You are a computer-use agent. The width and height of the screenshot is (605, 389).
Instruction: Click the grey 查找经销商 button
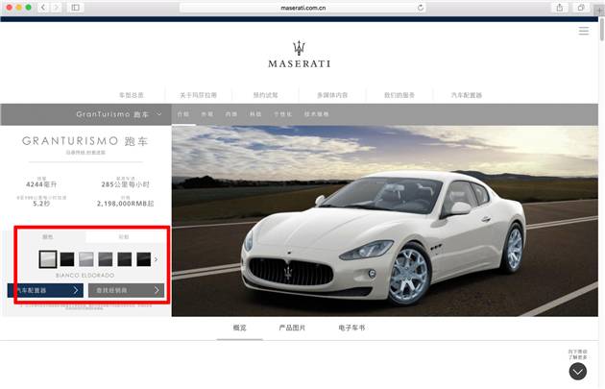(x=126, y=290)
